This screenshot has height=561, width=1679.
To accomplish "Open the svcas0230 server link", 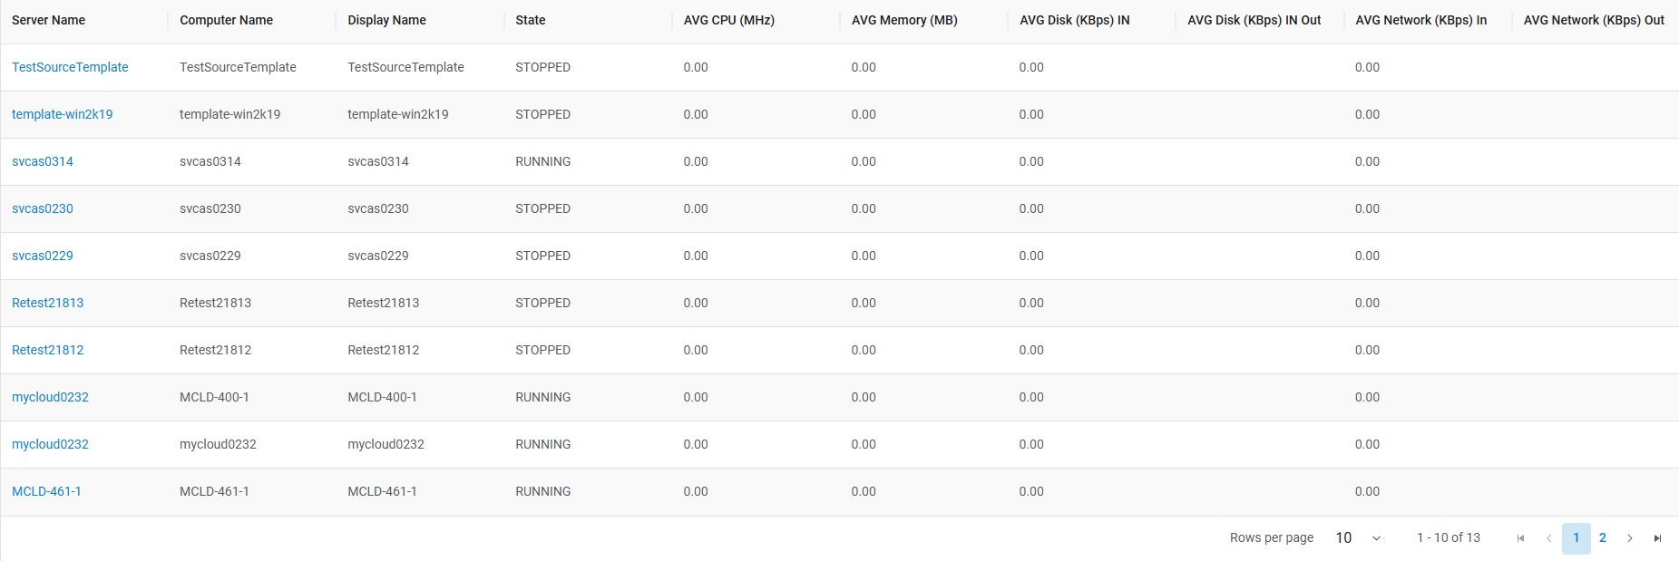I will click(x=43, y=208).
